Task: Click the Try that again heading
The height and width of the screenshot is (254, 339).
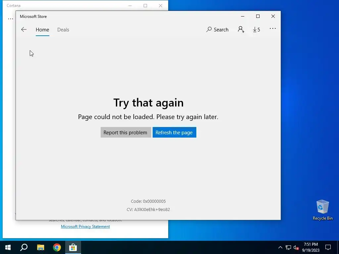Action: (x=148, y=103)
